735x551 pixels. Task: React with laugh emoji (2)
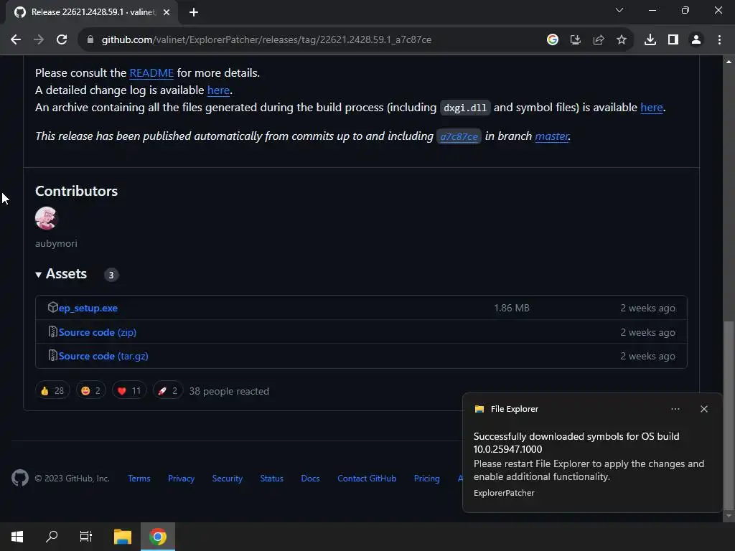[x=90, y=391]
